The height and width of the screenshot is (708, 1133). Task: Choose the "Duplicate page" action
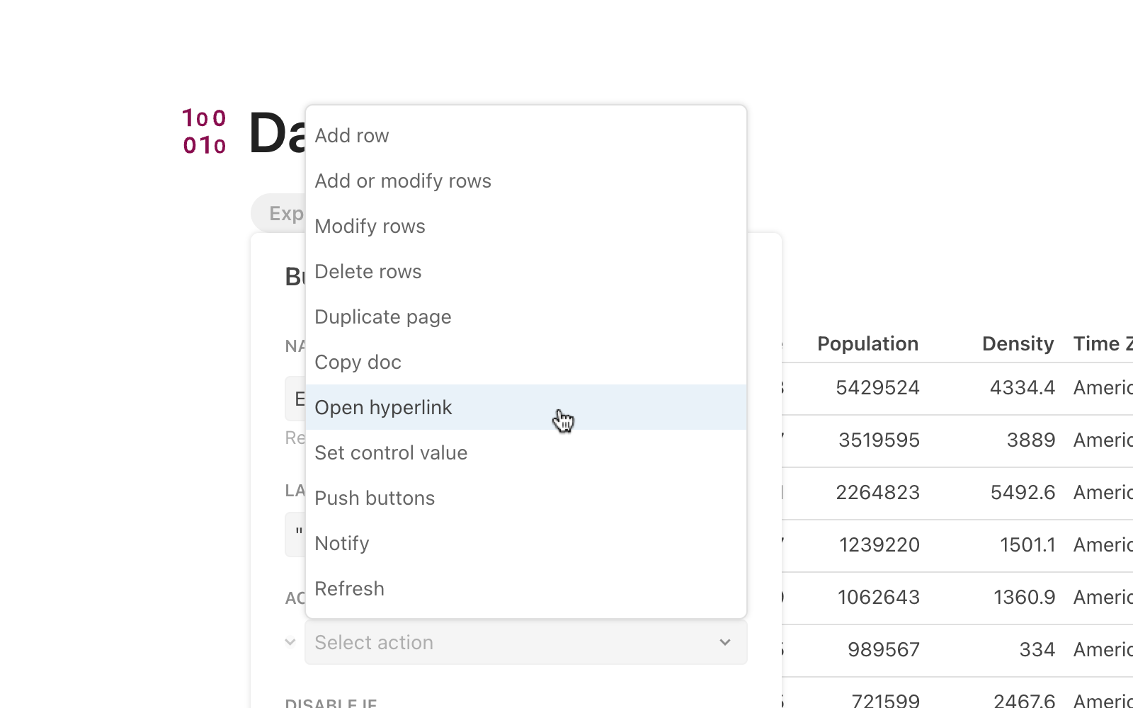coord(382,316)
